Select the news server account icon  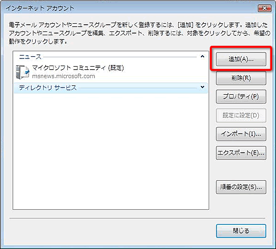pyautogui.click(x=23, y=72)
